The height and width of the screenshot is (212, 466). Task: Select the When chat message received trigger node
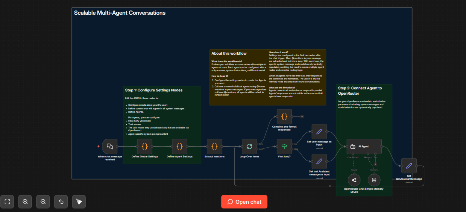point(110,147)
